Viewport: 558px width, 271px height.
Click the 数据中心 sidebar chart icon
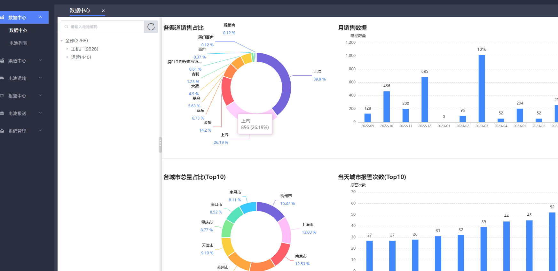click(2, 18)
